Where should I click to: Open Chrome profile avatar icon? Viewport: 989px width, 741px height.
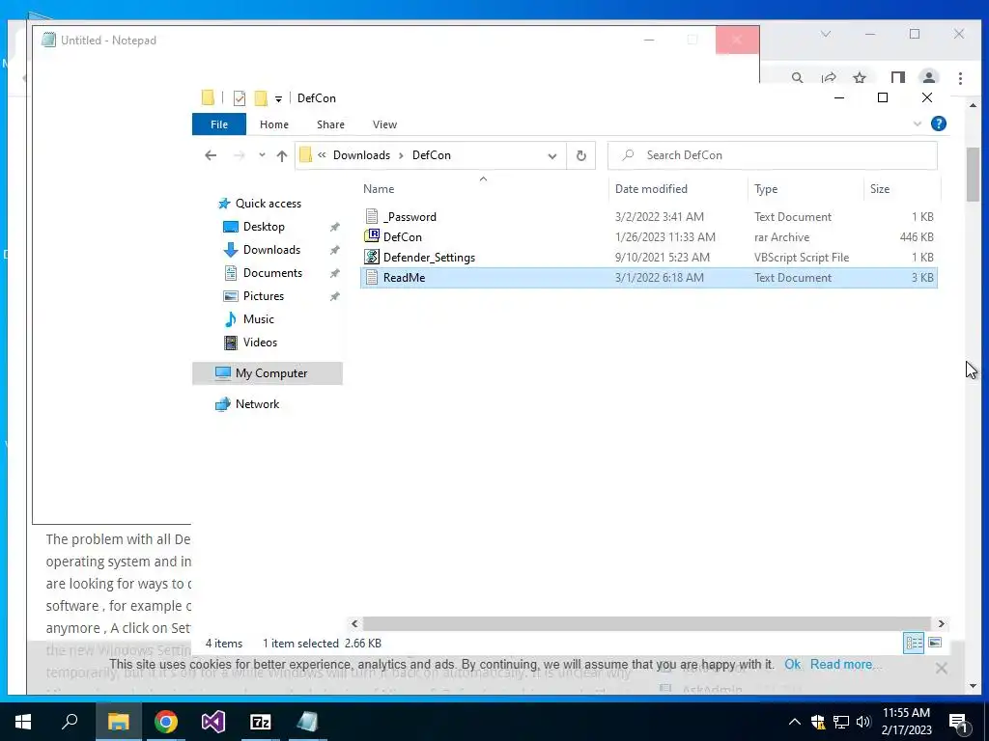[x=928, y=78]
